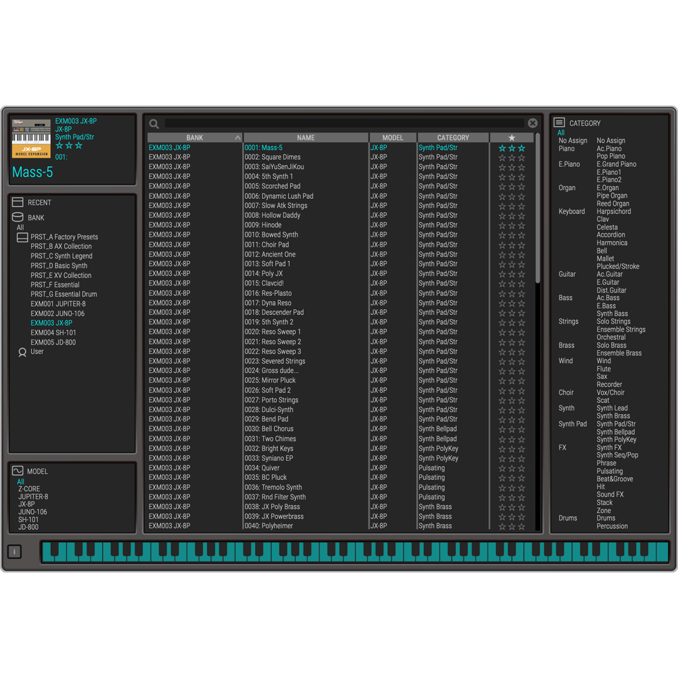Select EXM001 JUPITER-8 bank
The width and height of the screenshot is (678, 678).
click(x=58, y=304)
